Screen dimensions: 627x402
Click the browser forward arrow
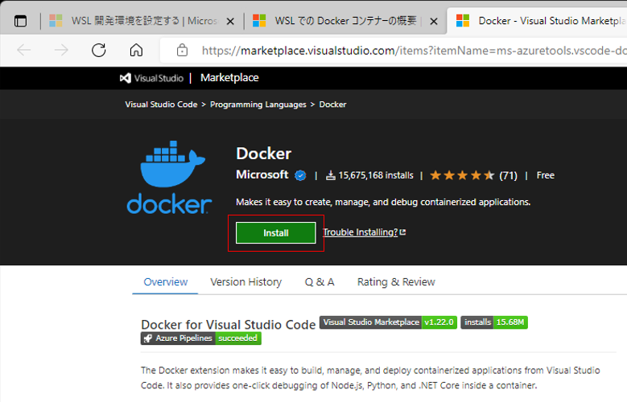pos(61,51)
